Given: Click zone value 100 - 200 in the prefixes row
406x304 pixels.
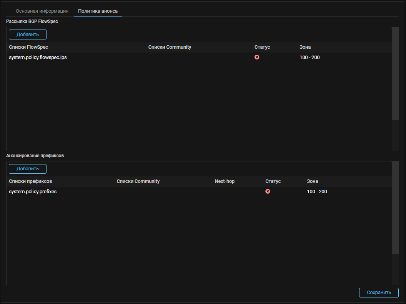Looking at the screenshot, I should click(x=317, y=192).
